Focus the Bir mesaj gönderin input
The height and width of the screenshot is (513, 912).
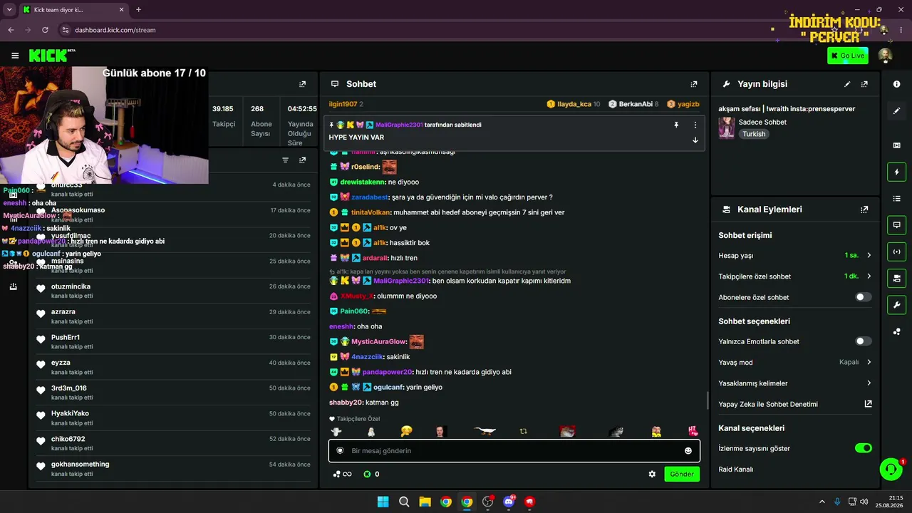pos(514,450)
